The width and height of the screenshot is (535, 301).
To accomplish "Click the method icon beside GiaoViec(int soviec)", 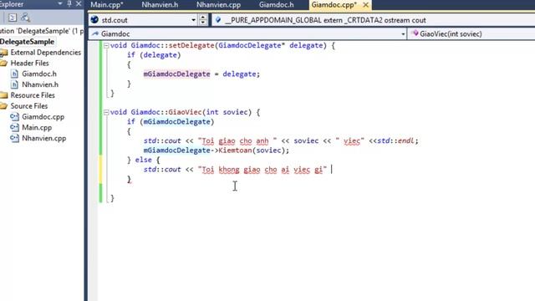I will (415, 33).
